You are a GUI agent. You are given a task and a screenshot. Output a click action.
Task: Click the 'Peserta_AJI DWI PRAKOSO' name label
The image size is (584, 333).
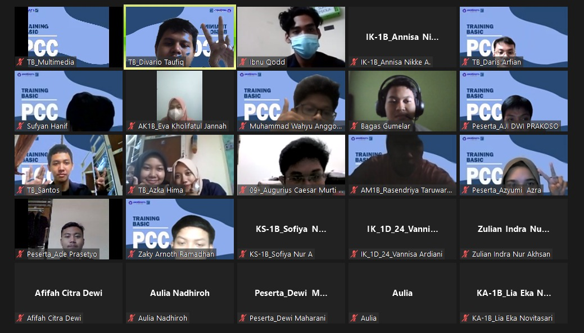515,126
